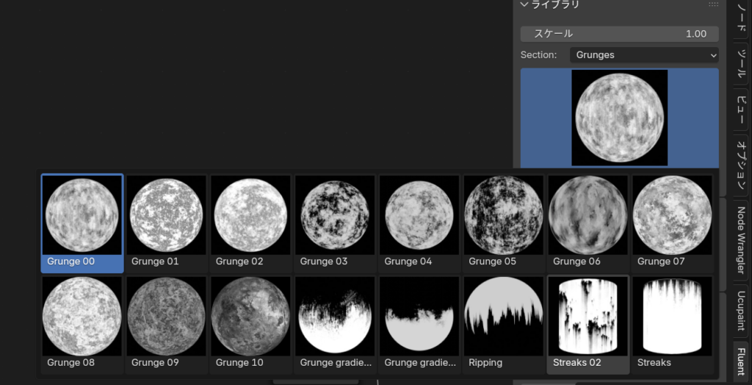Choose the last Streaks thumbnail
Image resolution: width=752 pixels, height=385 pixels.
[672, 317]
